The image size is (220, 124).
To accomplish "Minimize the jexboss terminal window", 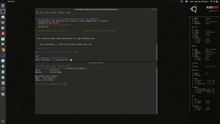I will click(150, 9).
